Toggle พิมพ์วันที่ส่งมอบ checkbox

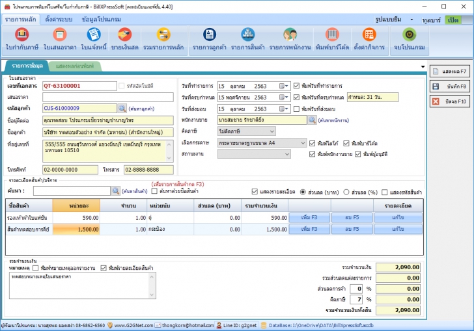pos(298,109)
